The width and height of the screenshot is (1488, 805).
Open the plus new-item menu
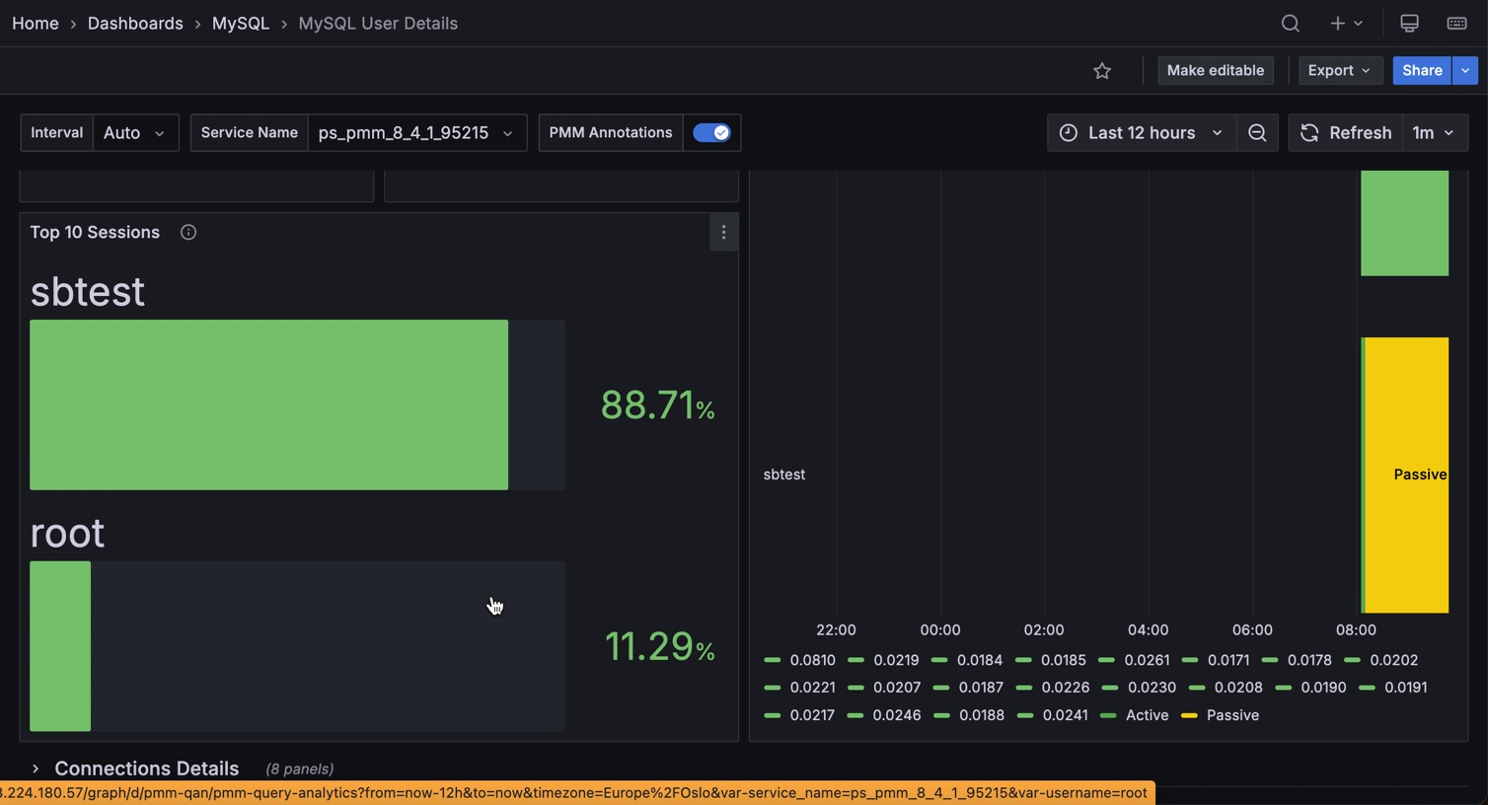1345,24
